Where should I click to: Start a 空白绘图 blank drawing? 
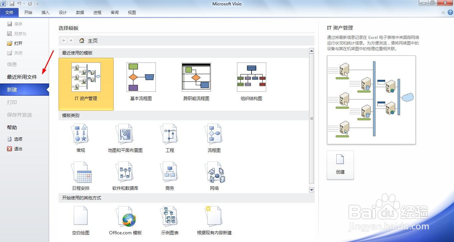(x=81, y=221)
